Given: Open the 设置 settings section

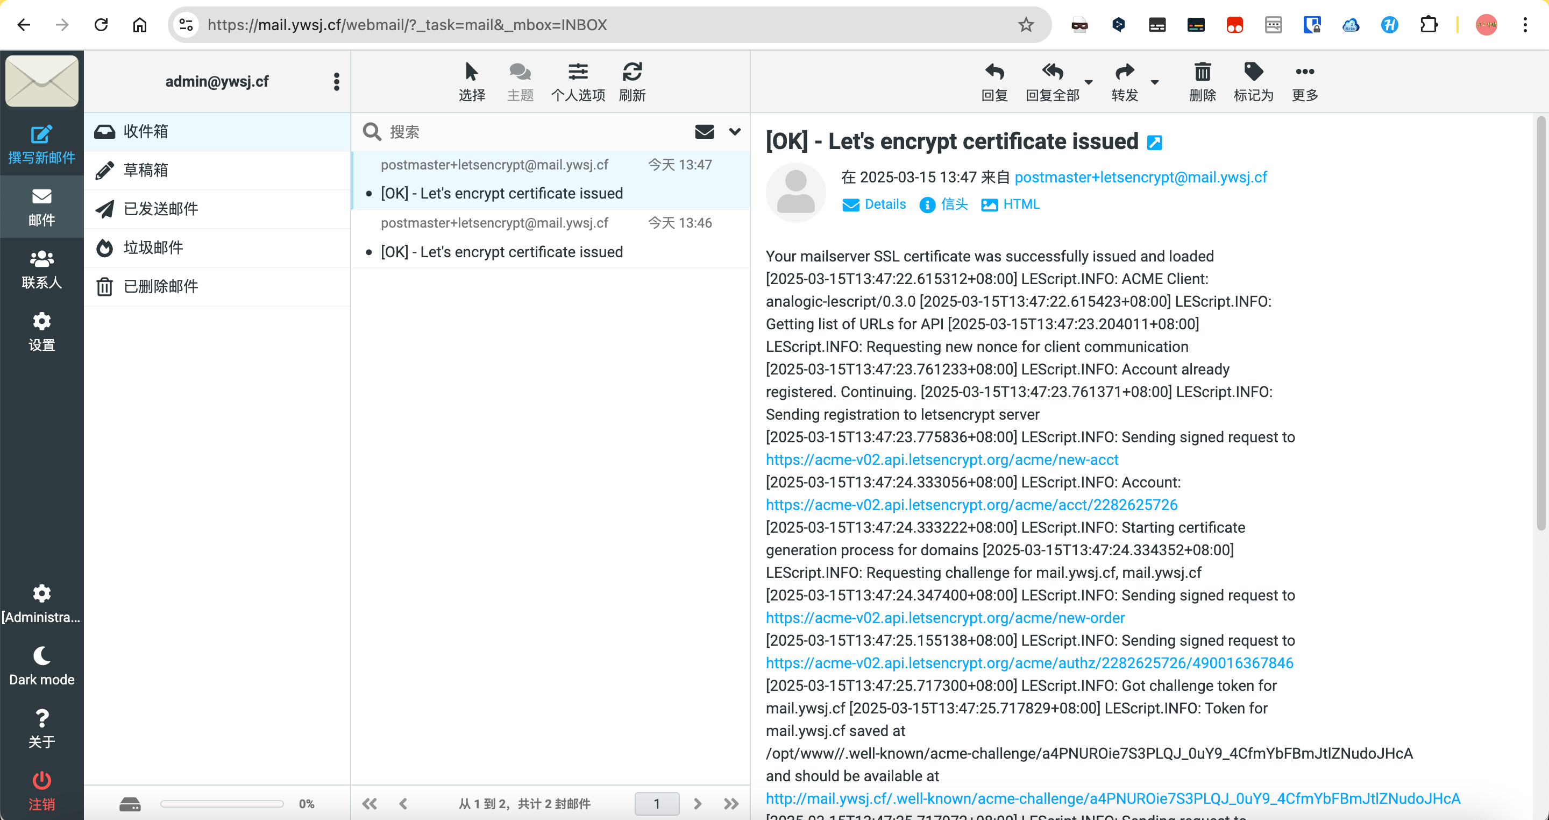Looking at the screenshot, I should tap(41, 332).
